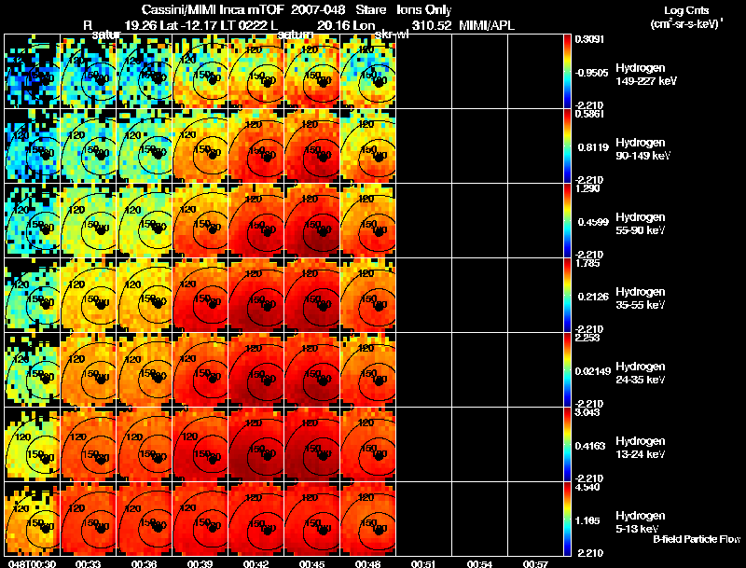Click the 2.253 color scale maximum value
The height and width of the screenshot is (568, 746).
click(x=587, y=338)
